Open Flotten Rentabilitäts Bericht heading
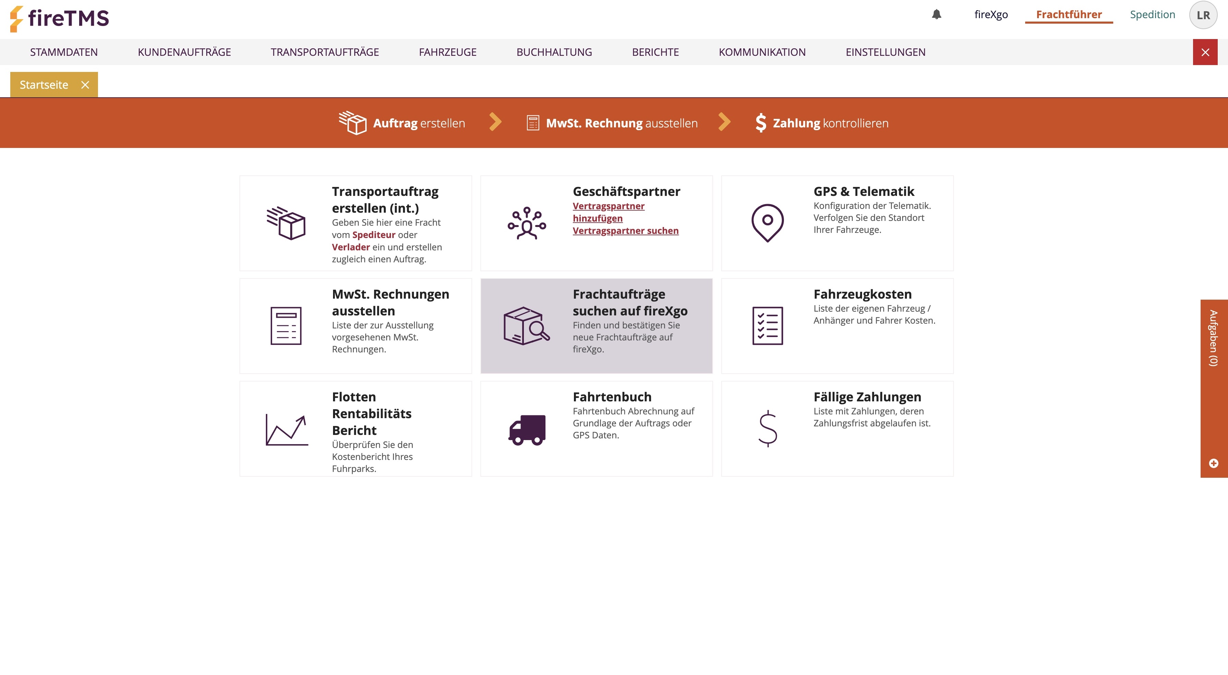 372,413
